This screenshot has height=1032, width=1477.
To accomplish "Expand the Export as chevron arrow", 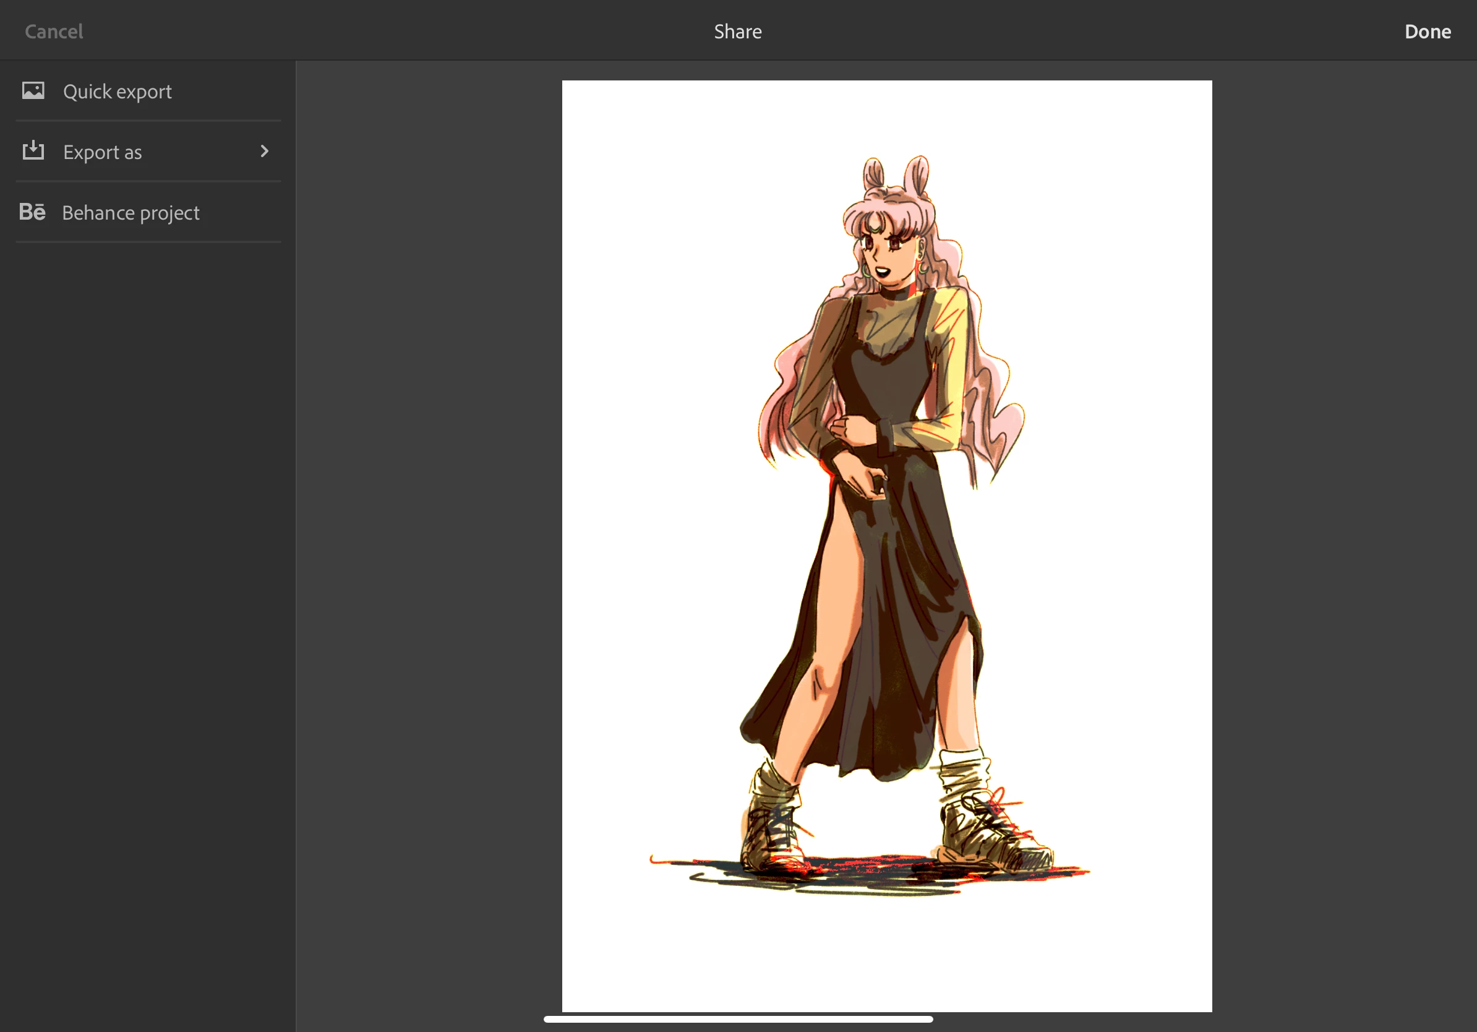I will point(263,151).
